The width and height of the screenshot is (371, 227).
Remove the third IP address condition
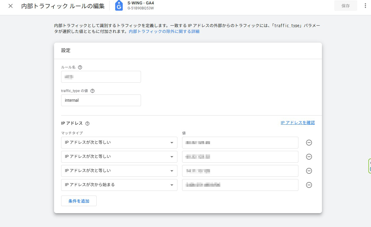(x=309, y=171)
